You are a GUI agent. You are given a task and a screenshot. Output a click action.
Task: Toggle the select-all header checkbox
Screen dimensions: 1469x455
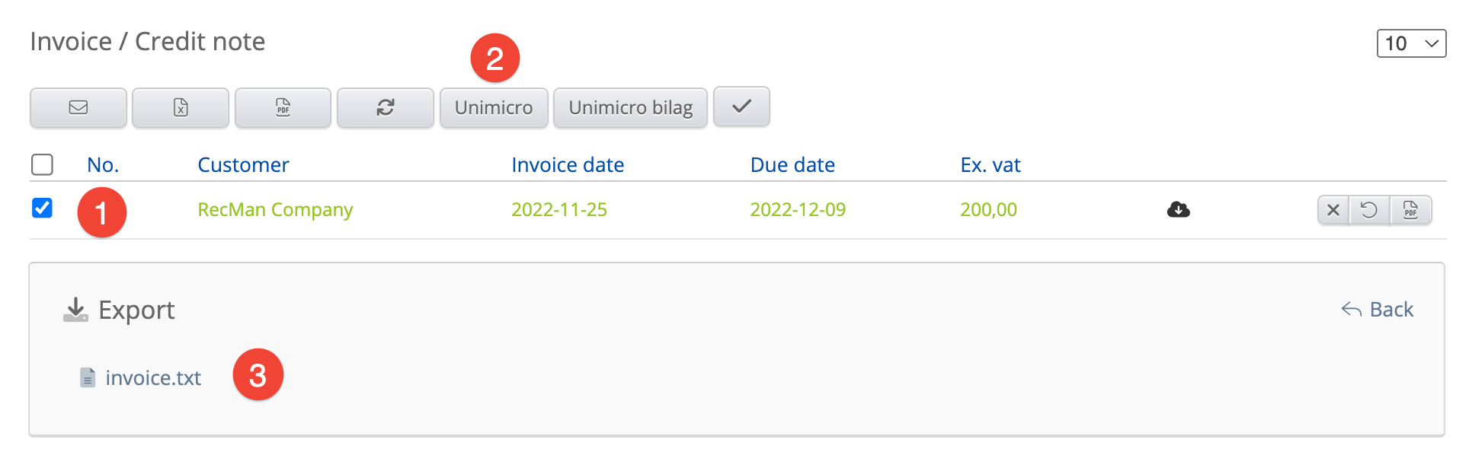pos(42,164)
